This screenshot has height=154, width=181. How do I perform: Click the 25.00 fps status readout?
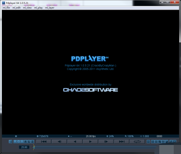pos(90,136)
